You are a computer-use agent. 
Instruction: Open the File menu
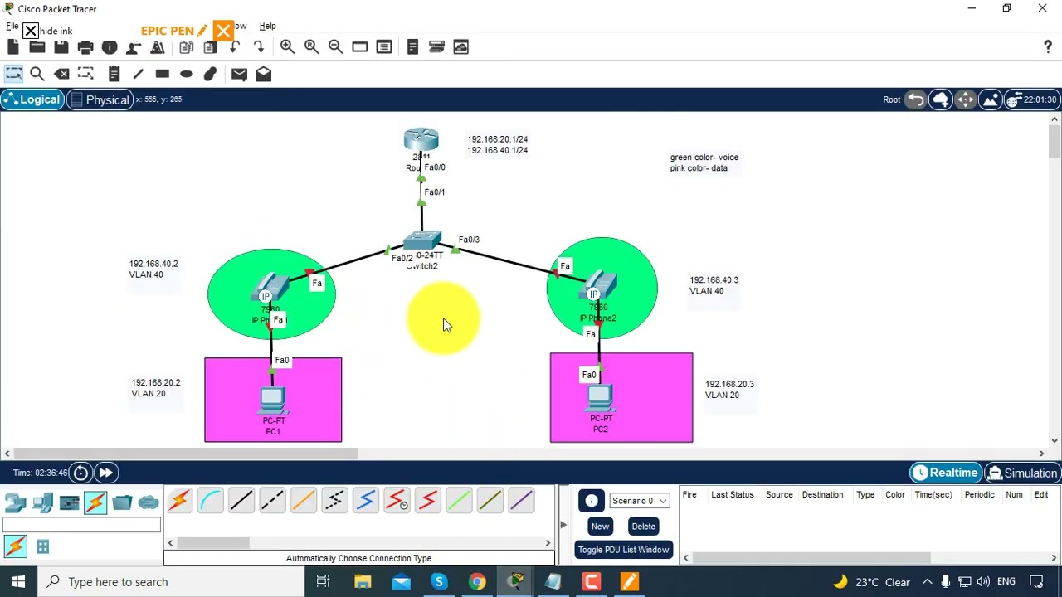12,26
